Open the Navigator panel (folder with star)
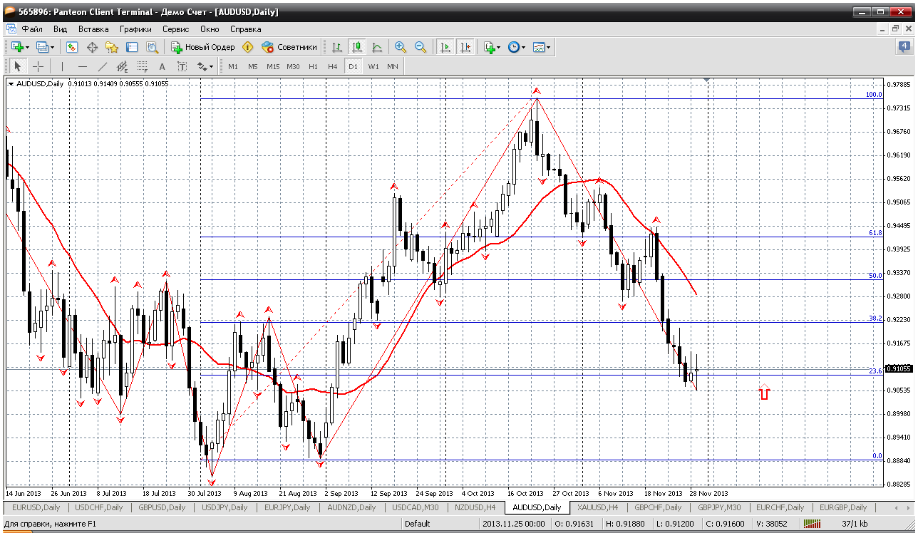918x533 pixels. [112, 47]
